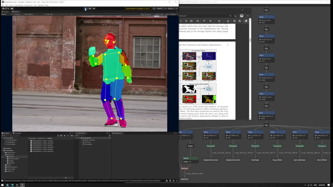
Task: Click the Play button in Unity toolbar
Action: click(85, 9)
